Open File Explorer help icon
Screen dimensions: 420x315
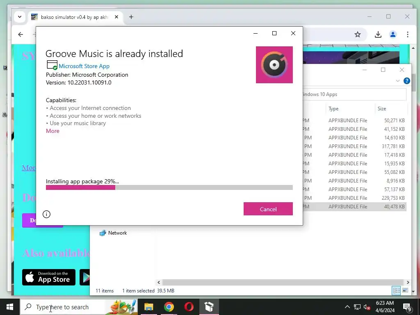point(406,81)
